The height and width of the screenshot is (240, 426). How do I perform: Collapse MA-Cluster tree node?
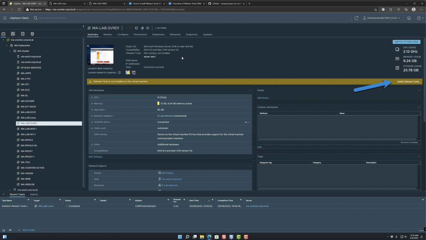point(10,51)
